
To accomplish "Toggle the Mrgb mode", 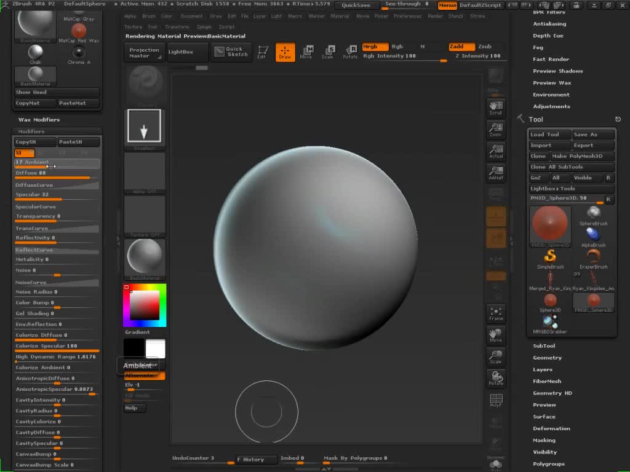I will coord(375,47).
